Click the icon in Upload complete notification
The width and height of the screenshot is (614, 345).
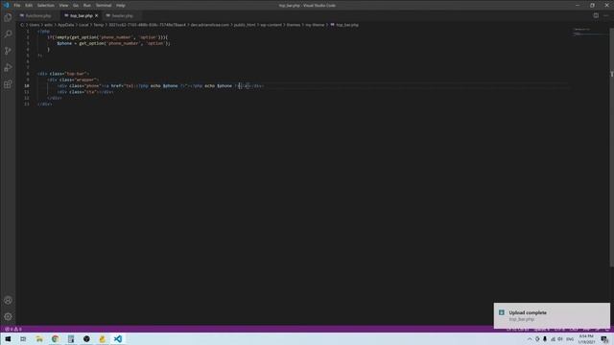tap(501, 312)
